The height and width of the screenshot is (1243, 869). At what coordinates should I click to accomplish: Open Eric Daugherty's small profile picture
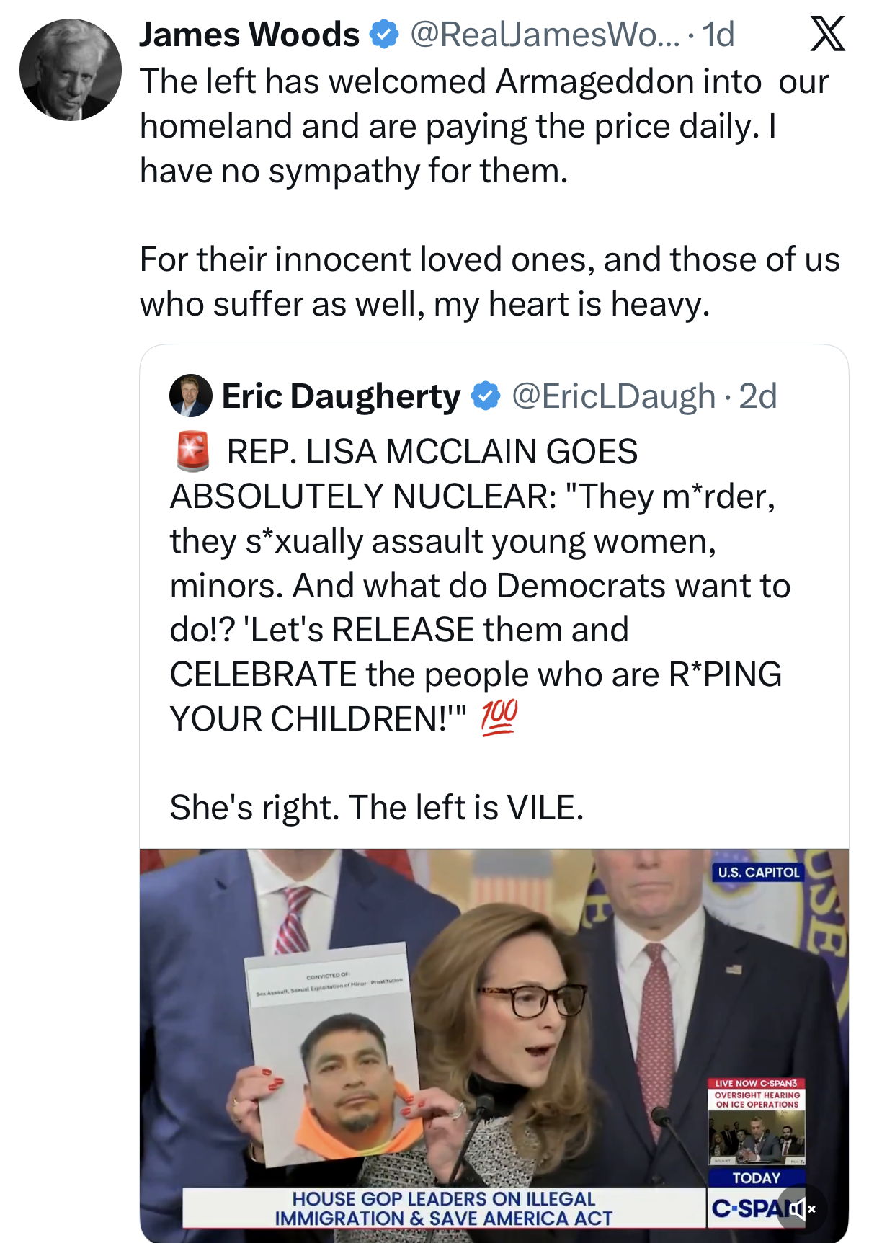coord(190,396)
